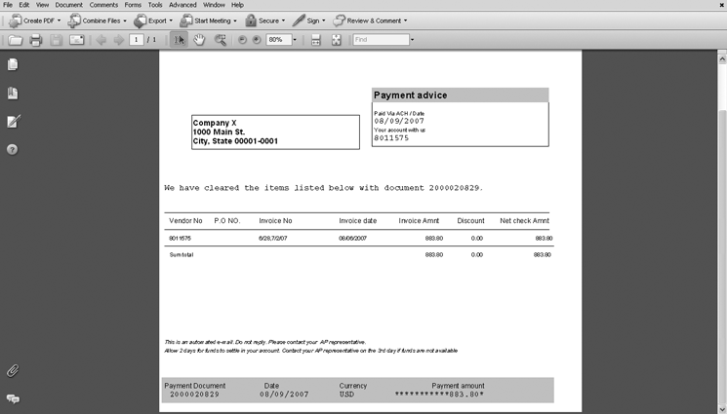
Task: Click the Sign pen icon
Action: click(x=299, y=20)
